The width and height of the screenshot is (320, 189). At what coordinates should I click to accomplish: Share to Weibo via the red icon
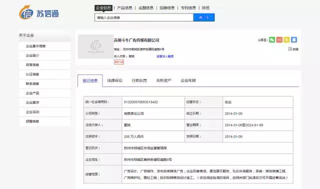pyautogui.click(x=279, y=40)
